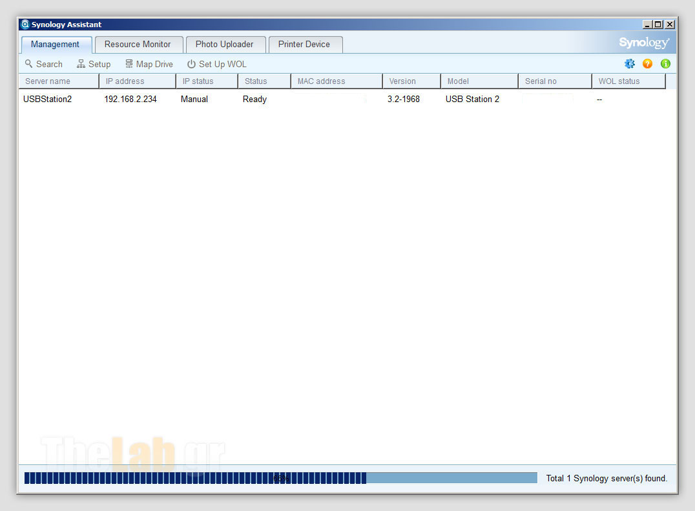The height and width of the screenshot is (511, 695).
Task: Sort by the MAC address column header
Action: coord(337,81)
